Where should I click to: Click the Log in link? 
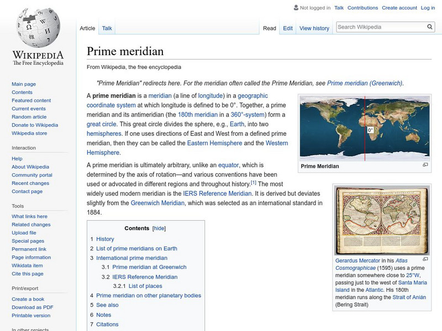pos(428,8)
